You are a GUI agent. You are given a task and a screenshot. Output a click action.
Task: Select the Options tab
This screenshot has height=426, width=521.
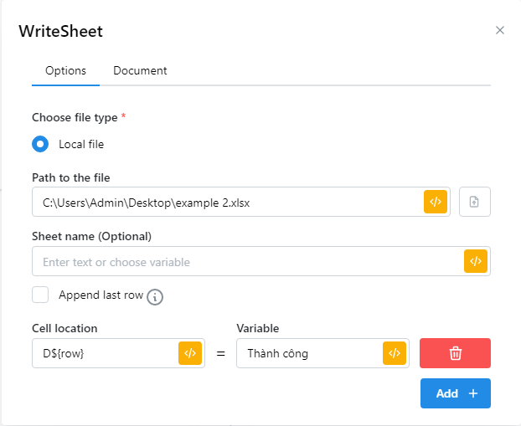coord(65,71)
